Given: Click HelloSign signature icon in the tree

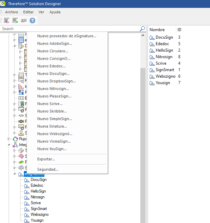Looking at the screenshot, I should click(x=27, y=192).
